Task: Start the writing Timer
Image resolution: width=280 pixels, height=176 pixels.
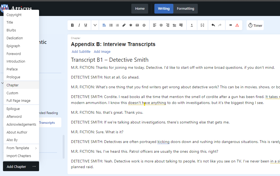Action: pos(255,25)
